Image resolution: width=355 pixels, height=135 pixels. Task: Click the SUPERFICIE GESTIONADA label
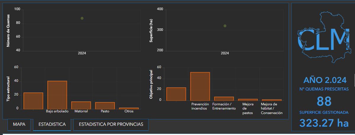coord(324,113)
